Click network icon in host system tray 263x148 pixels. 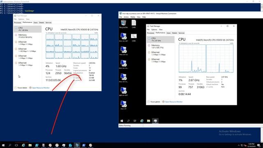(242, 145)
